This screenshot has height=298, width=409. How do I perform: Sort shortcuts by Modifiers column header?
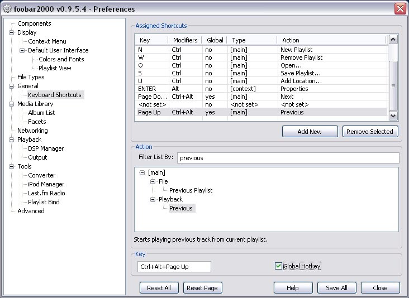coord(186,40)
